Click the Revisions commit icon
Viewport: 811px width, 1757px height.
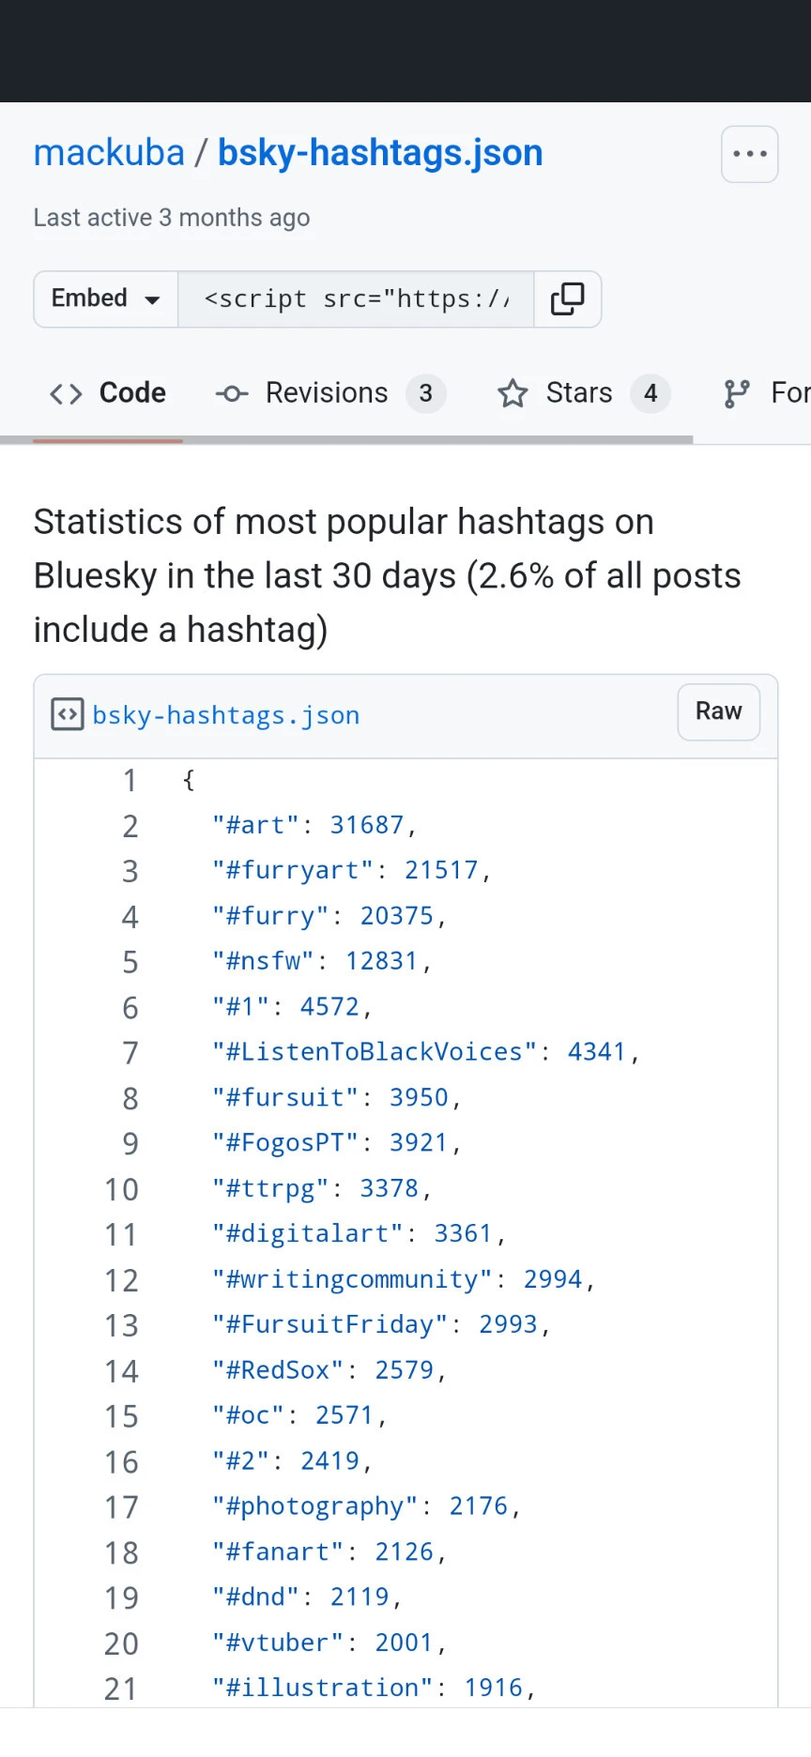coord(232,393)
